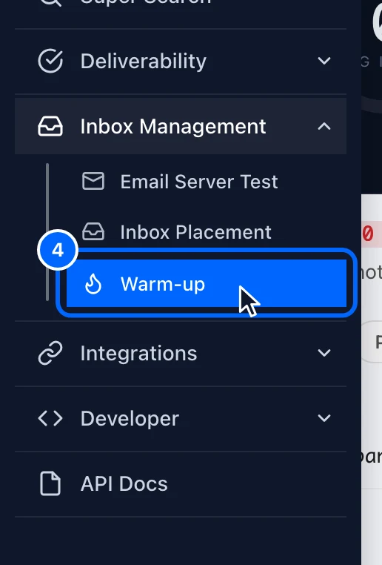Viewport: 382px width, 565px height.
Task: Expand the Developer chevron
Action: [324, 418]
